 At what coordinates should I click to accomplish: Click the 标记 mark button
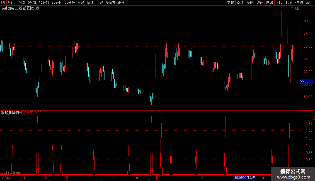click(289, 3)
